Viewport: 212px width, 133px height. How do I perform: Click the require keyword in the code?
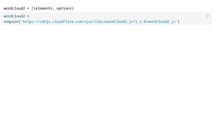[x=11, y=22]
